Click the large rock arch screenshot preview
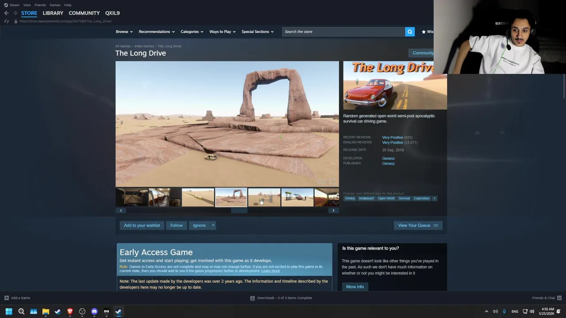 [227, 124]
